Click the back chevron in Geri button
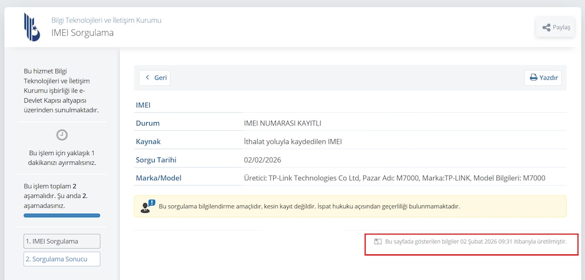 click(x=147, y=78)
